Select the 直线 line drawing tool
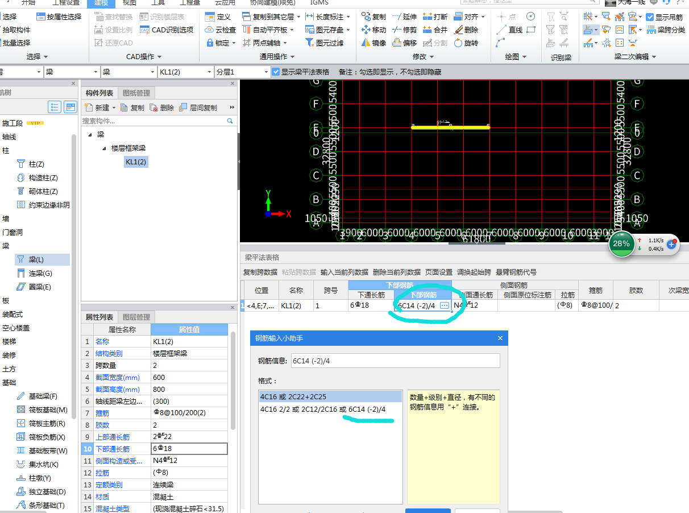Viewport: 689px width, 513px height. point(509,30)
